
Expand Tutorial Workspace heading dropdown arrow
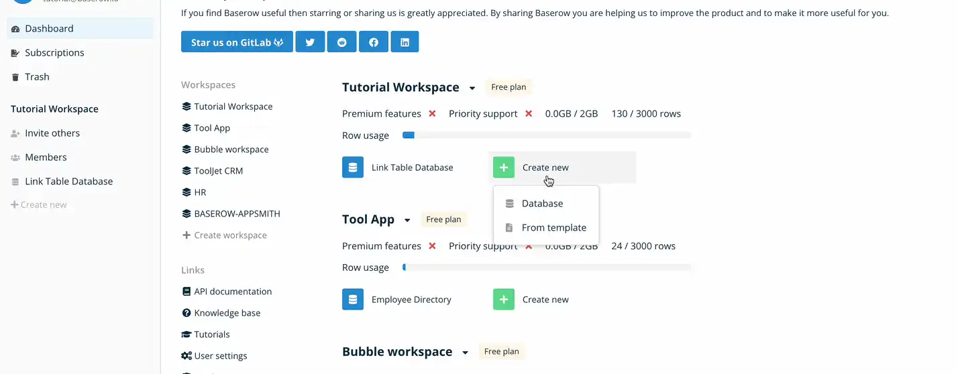click(x=472, y=88)
